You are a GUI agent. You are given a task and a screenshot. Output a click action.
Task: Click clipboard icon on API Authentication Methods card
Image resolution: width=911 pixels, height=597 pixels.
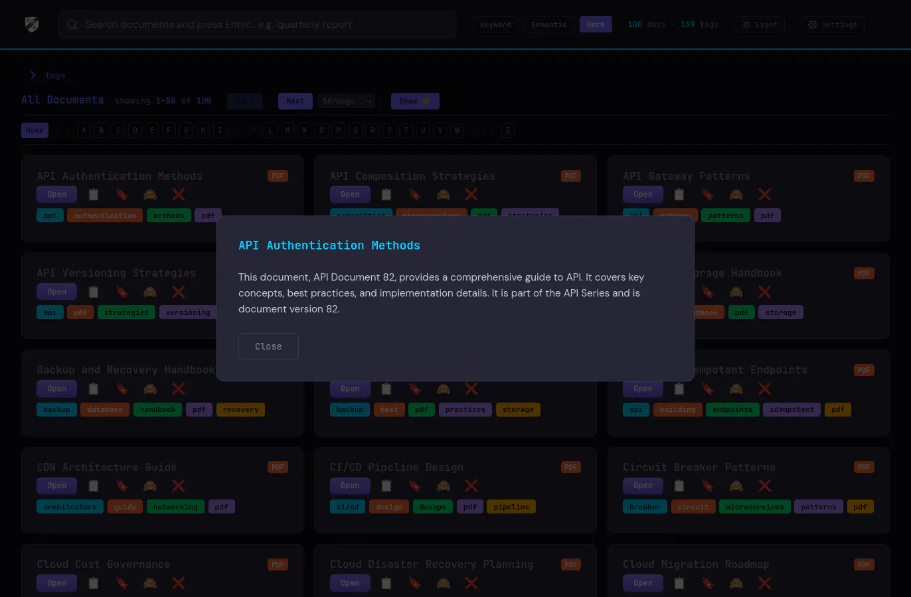pos(94,194)
